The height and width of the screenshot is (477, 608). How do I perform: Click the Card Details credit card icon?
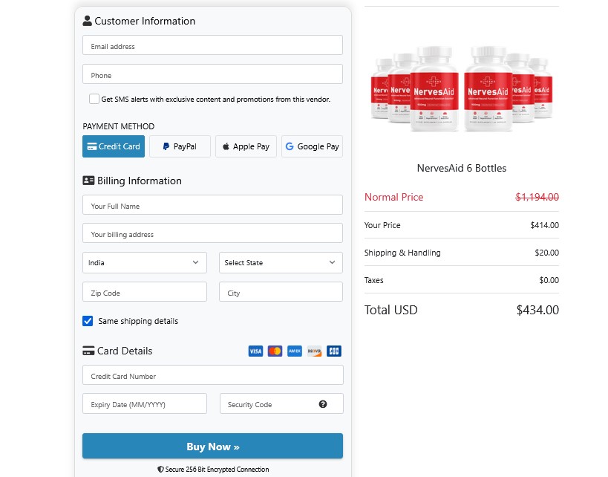[88, 351]
